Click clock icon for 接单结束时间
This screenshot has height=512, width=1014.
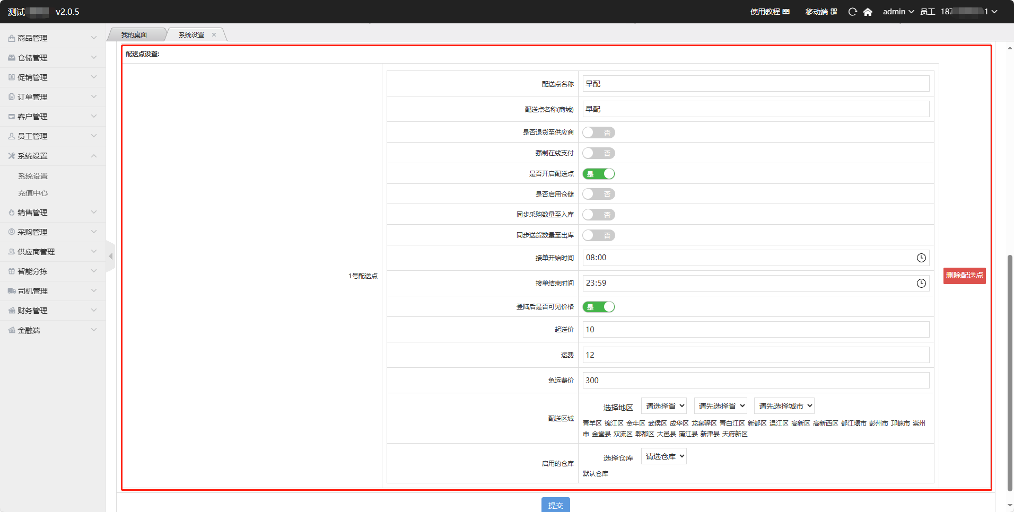921,283
